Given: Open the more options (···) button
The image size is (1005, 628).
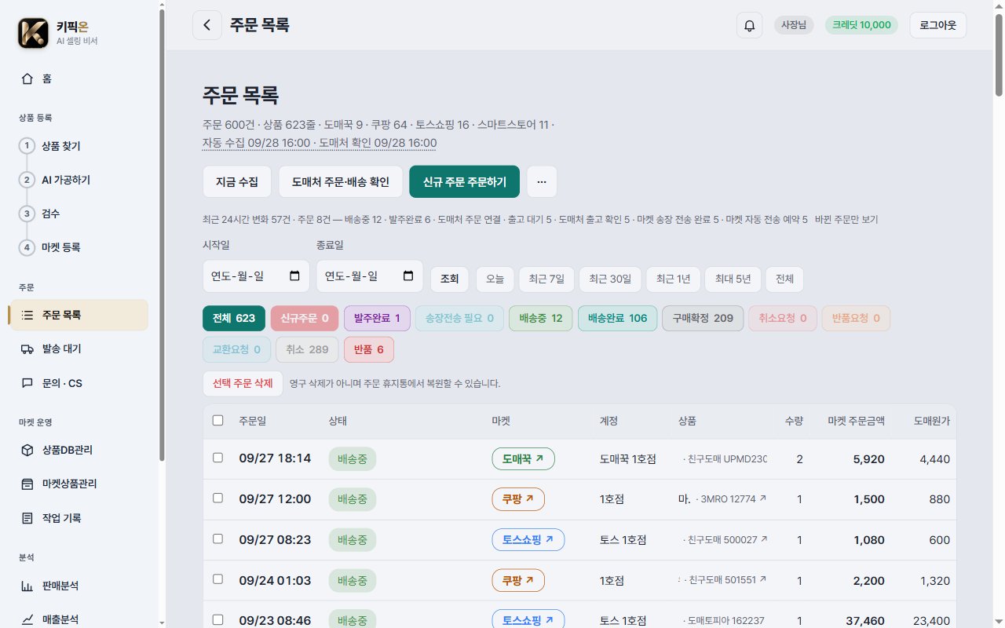Looking at the screenshot, I should [542, 181].
